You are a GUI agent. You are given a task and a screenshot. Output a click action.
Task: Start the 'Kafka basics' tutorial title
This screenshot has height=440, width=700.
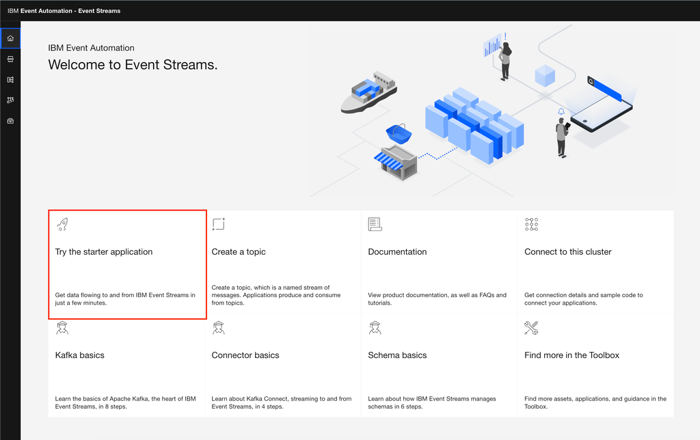point(79,355)
